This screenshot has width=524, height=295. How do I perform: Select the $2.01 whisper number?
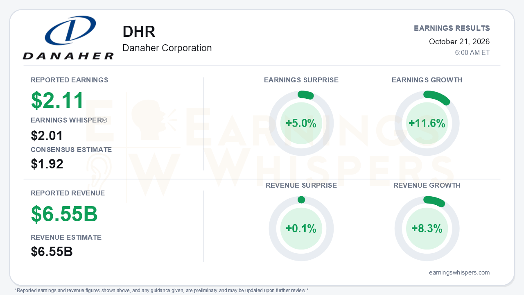click(x=47, y=136)
